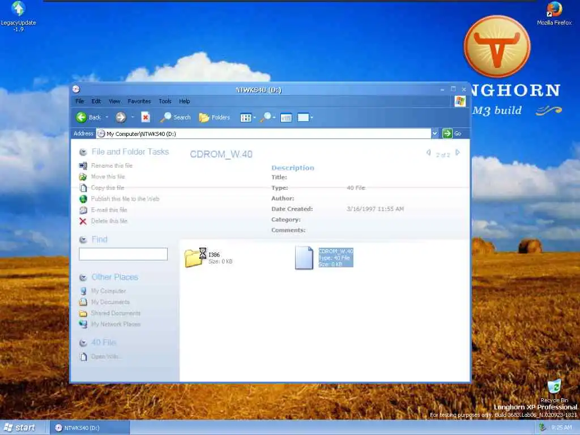Collapse the Find section
Viewport: 580px width, 435px height.
click(83, 240)
